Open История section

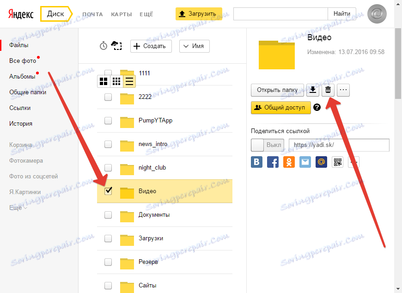(x=21, y=123)
